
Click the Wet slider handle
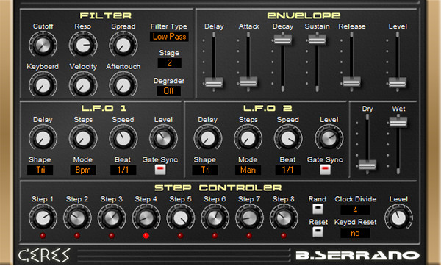pos(398,122)
